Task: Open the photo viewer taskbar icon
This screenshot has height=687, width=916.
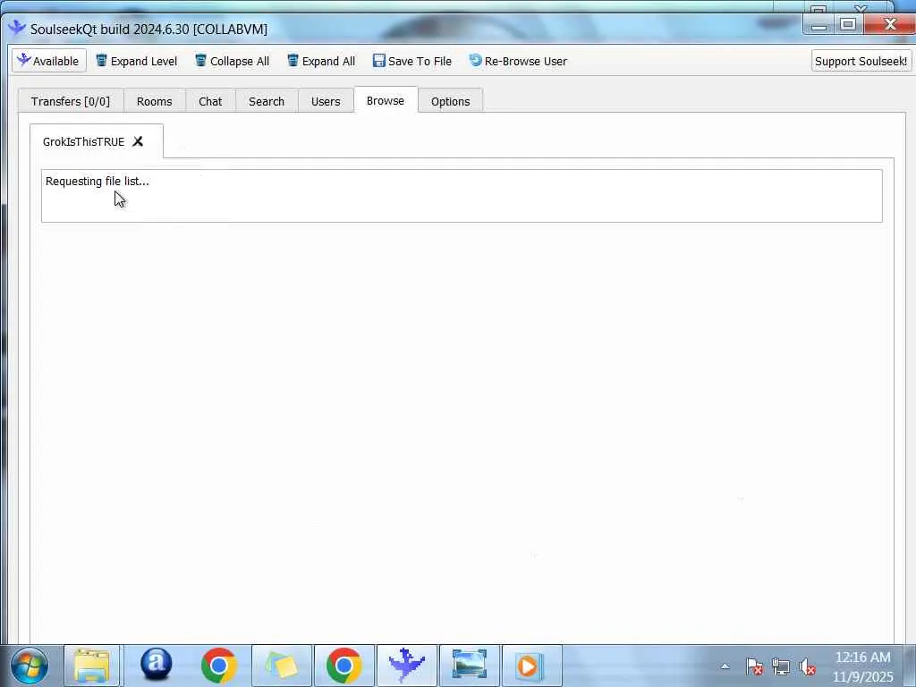Action: [469, 666]
